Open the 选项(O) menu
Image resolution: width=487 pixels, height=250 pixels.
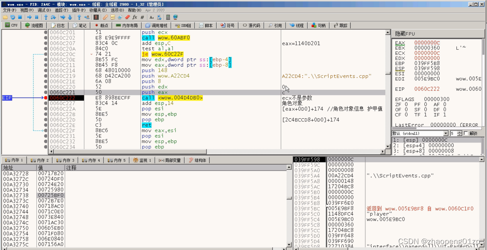coord(117,10)
